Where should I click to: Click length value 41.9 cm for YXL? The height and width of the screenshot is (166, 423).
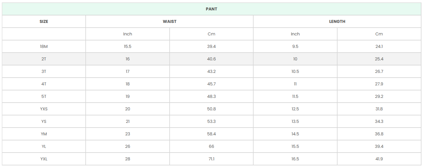(379, 159)
